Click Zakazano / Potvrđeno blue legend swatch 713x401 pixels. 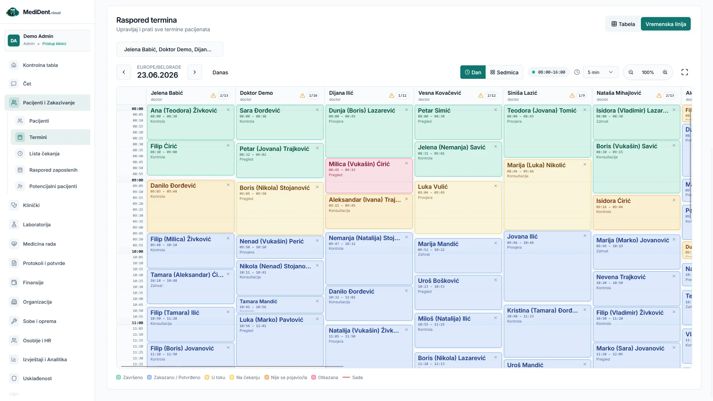(x=149, y=377)
